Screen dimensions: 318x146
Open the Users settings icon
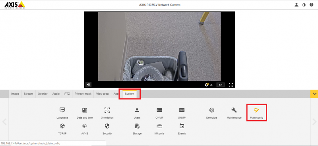pos(137,110)
